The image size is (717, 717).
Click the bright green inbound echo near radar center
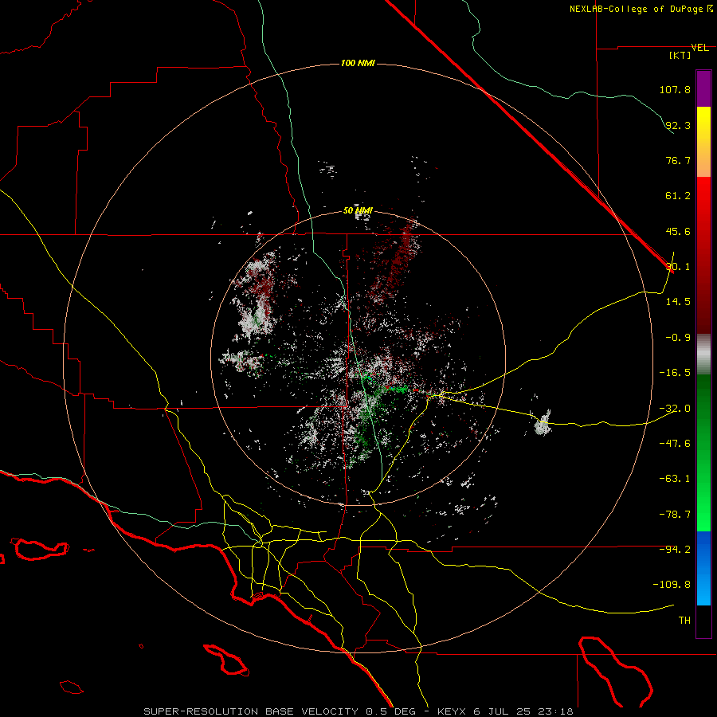tap(398, 389)
